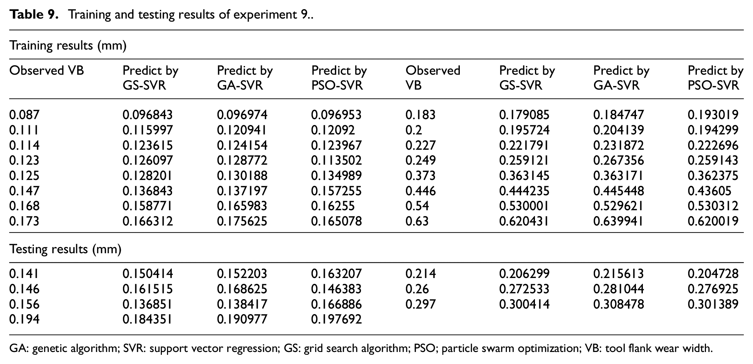This screenshot has width=753, height=364.
Task: Select observed VB value 0.373
Action: (x=420, y=176)
